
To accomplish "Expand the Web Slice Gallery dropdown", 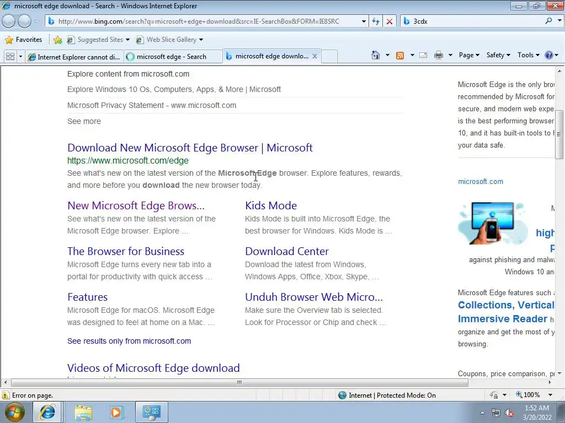I will point(201,40).
